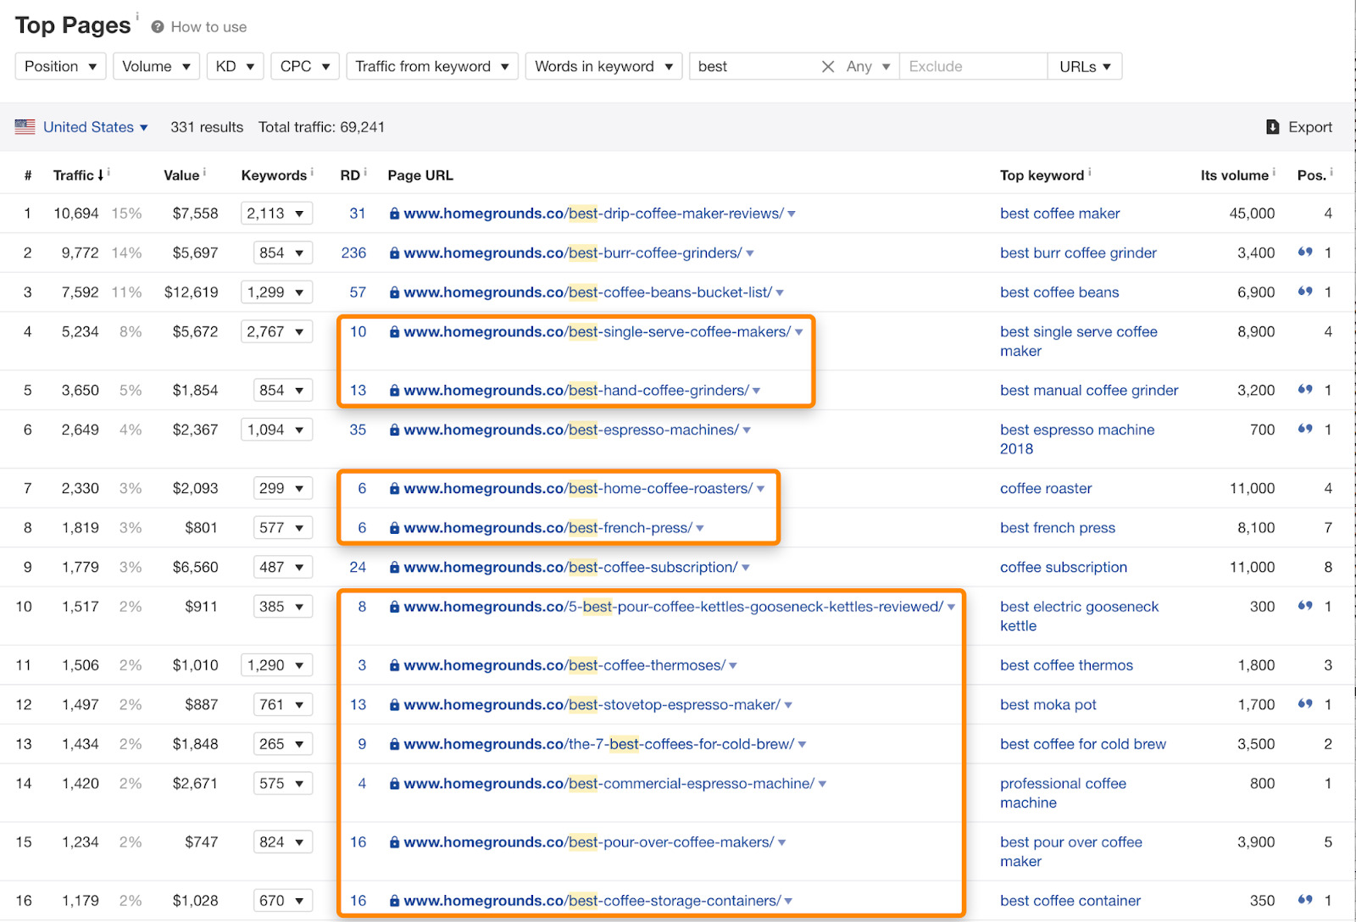
Task: Open the URLs scope dropdown
Action: click(x=1085, y=66)
